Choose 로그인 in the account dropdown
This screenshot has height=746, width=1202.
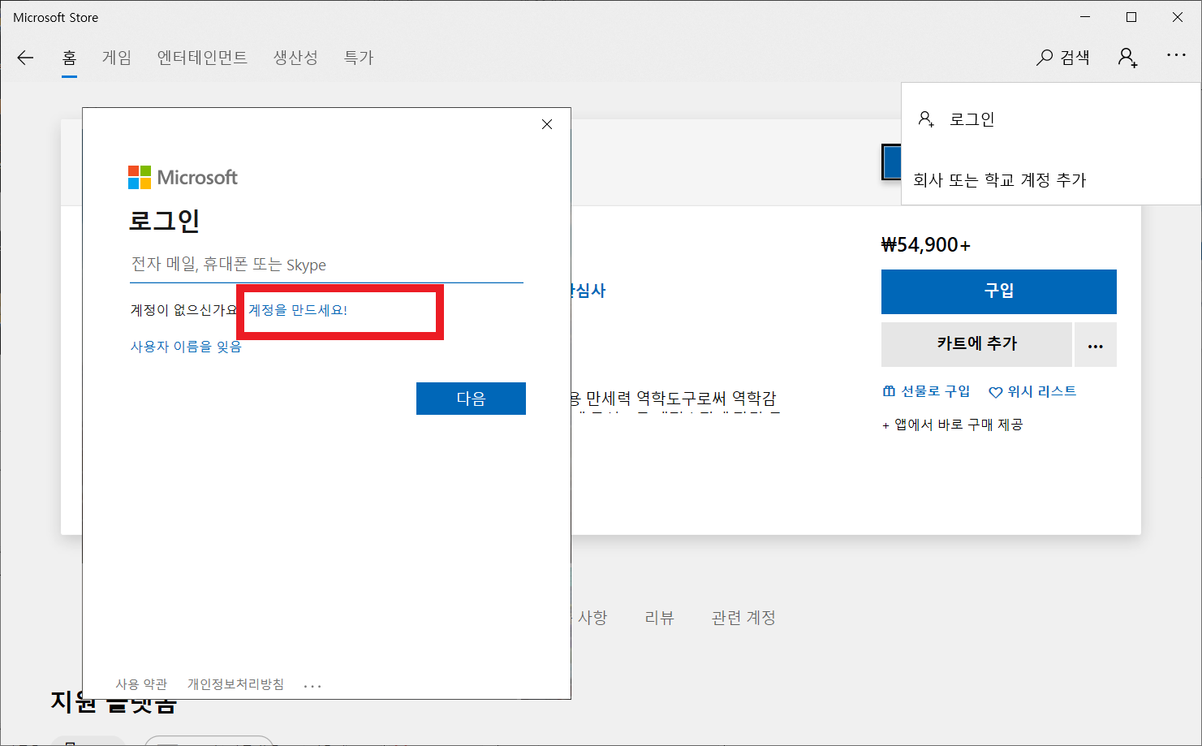[1051, 119]
